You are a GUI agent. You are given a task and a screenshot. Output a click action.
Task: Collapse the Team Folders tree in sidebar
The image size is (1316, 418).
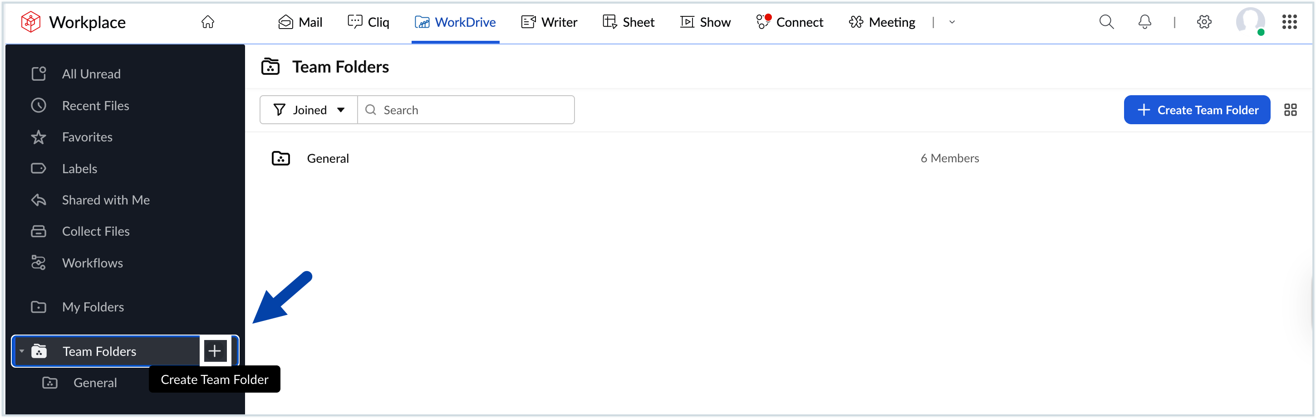pos(21,351)
